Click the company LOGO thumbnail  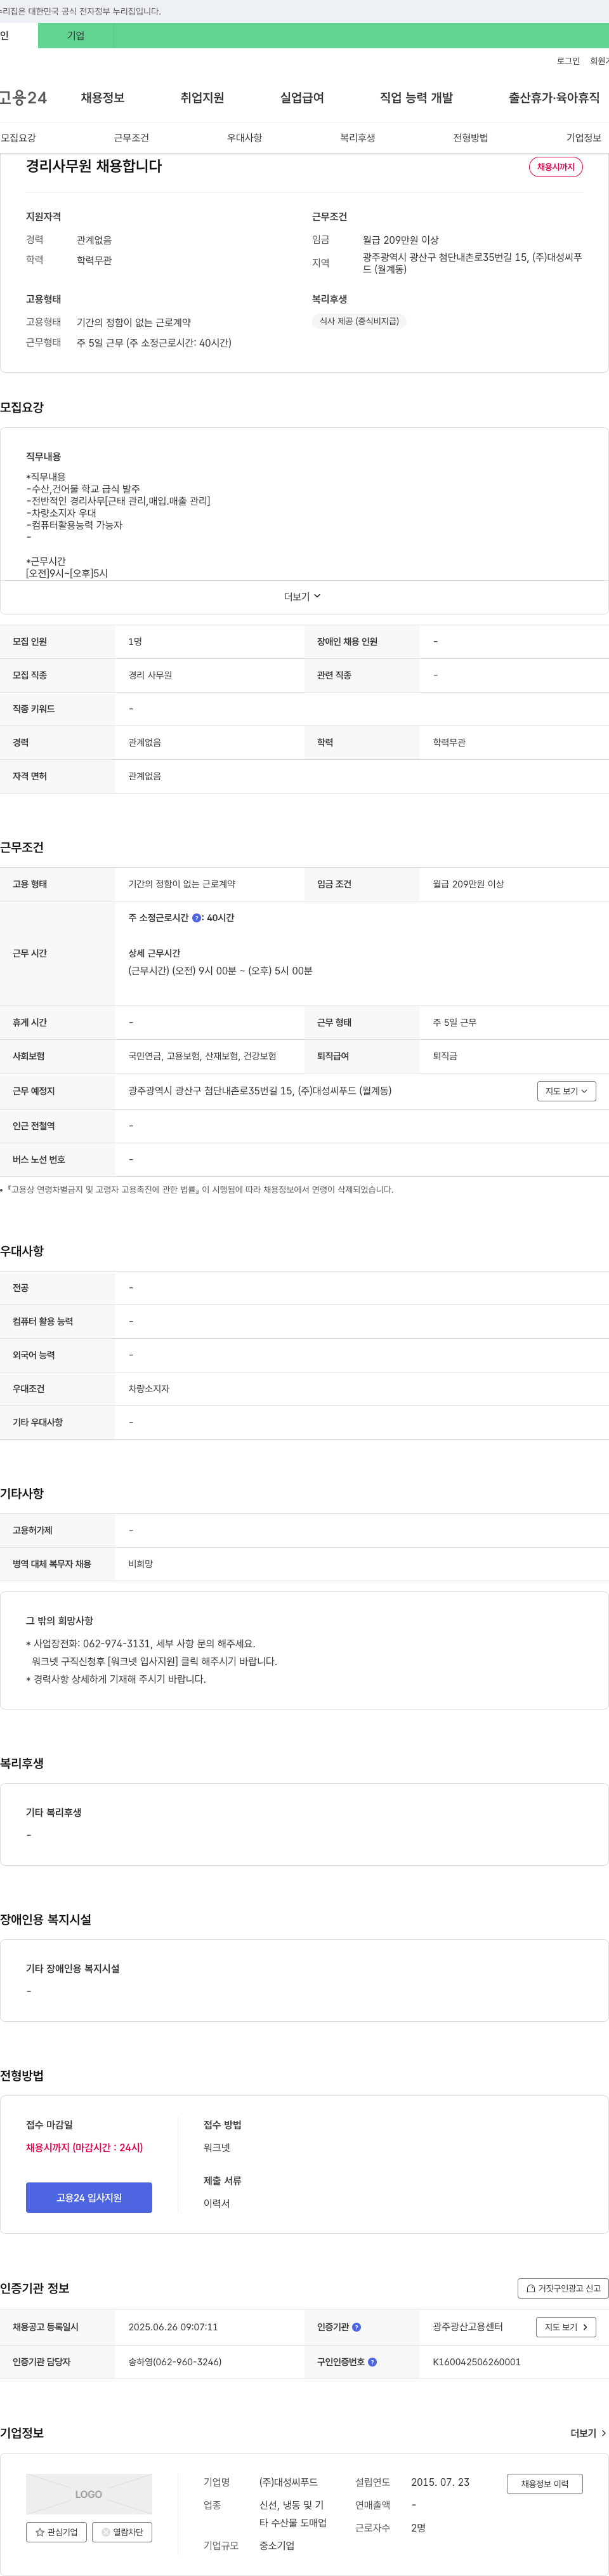pyautogui.click(x=89, y=2494)
